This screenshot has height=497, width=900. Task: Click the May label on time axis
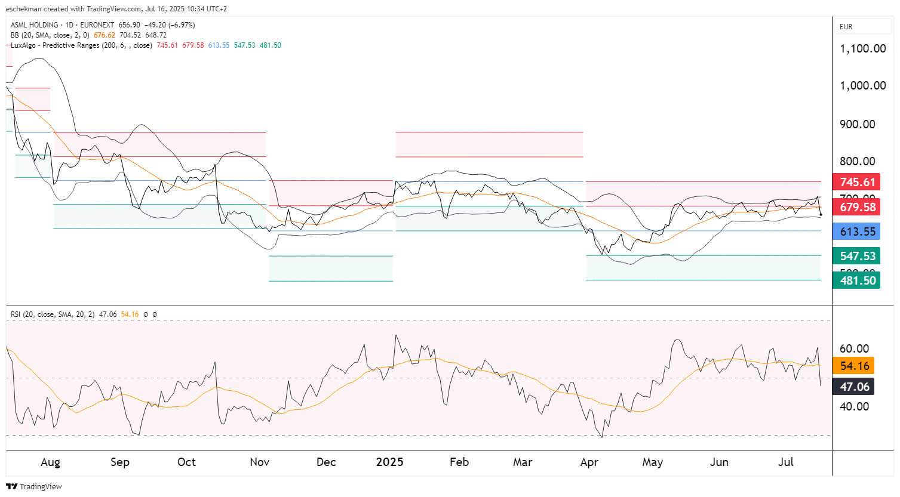pyautogui.click(x=652, y=462)
